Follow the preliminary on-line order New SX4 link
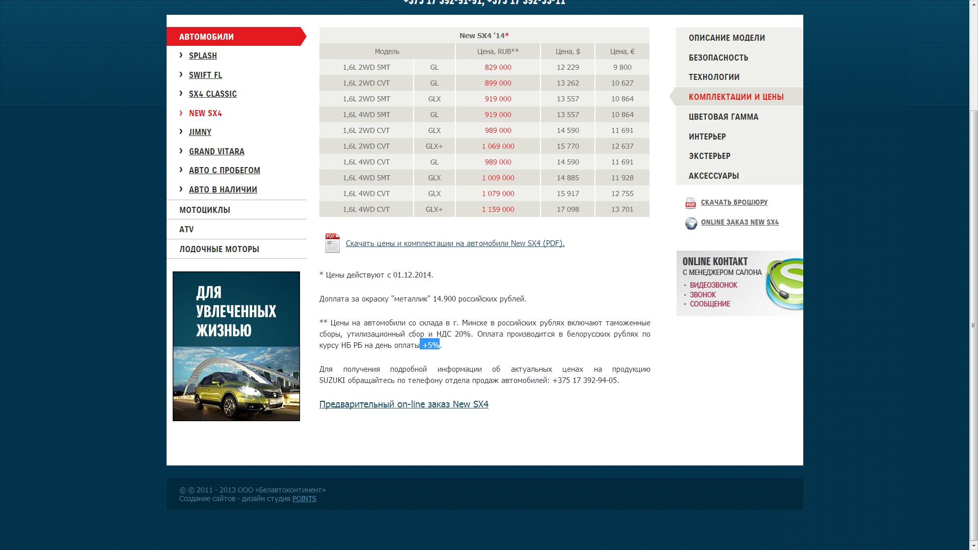This screenshot has width=978, height=550. point(403,404)
